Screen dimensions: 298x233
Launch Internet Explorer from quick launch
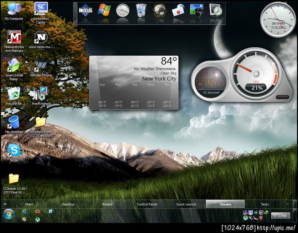pos(24,211)
